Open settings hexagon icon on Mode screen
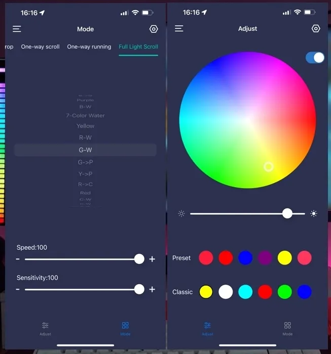Image resolution: width=331 pixels, height=354 pixels. point(154,29)
